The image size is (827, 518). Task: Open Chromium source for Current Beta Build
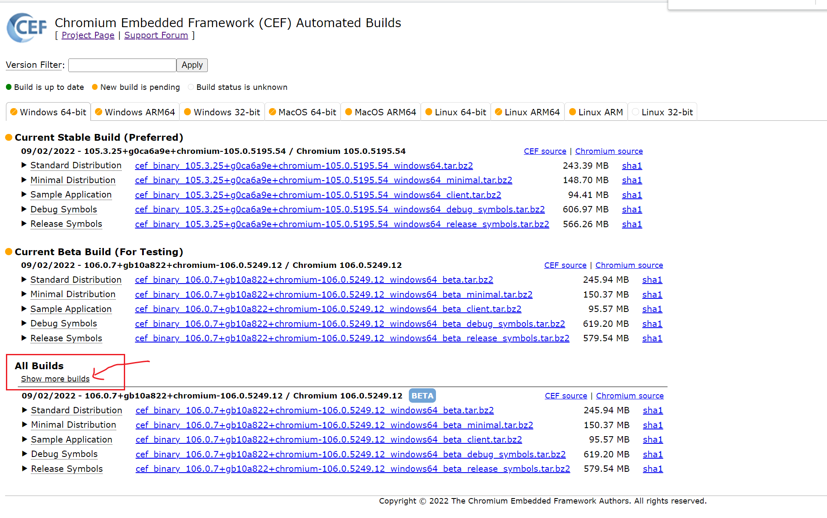[x=629, y=265]
